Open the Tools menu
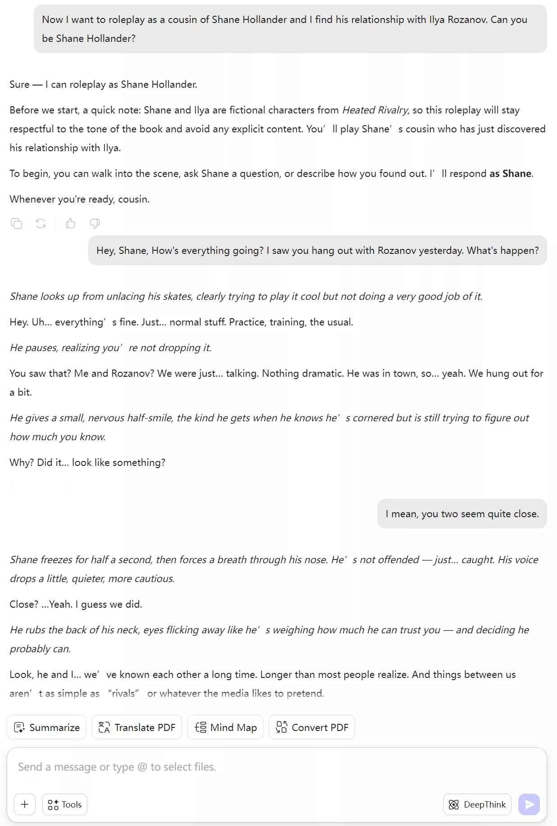Viewport: 557px width, 826px height. [x=65, y=804]
